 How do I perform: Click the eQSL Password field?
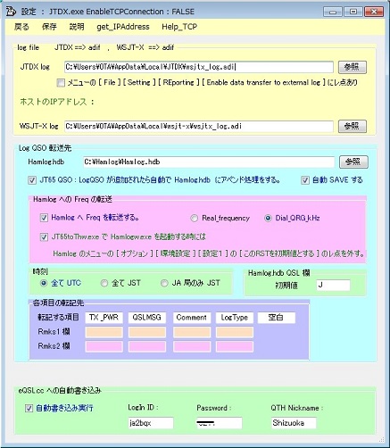[220, 423]
